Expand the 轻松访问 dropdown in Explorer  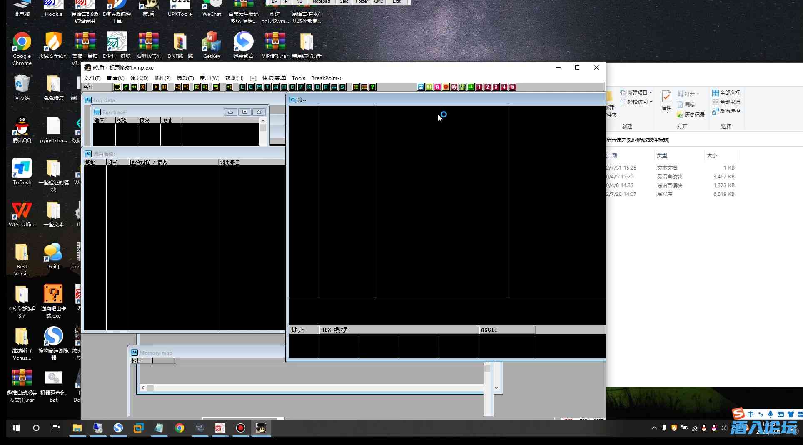pos(650,102)
